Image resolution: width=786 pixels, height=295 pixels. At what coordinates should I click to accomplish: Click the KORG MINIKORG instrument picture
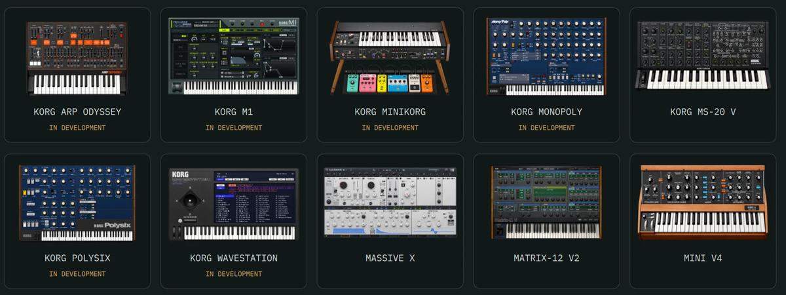pyautogui.click(x=390, y=58)
